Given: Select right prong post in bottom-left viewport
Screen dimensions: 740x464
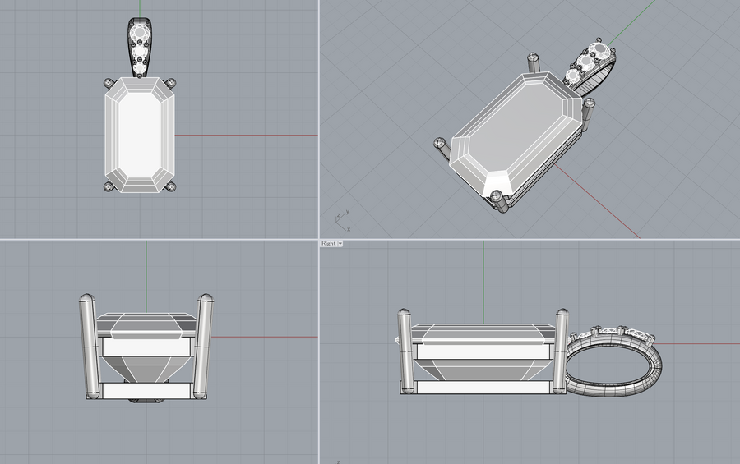Looking at the screenshot, I should (x=204, y=345).
